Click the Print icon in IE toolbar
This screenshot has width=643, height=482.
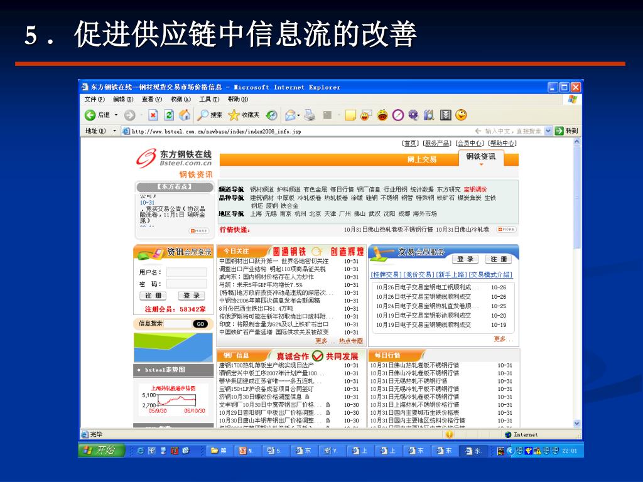[x=310, y=115]
